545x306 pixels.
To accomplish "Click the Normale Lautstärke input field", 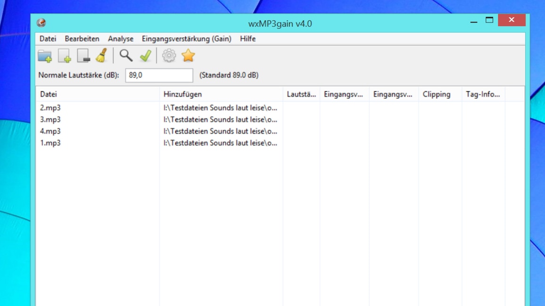I will pyautogui.click(x=159, y=75).
